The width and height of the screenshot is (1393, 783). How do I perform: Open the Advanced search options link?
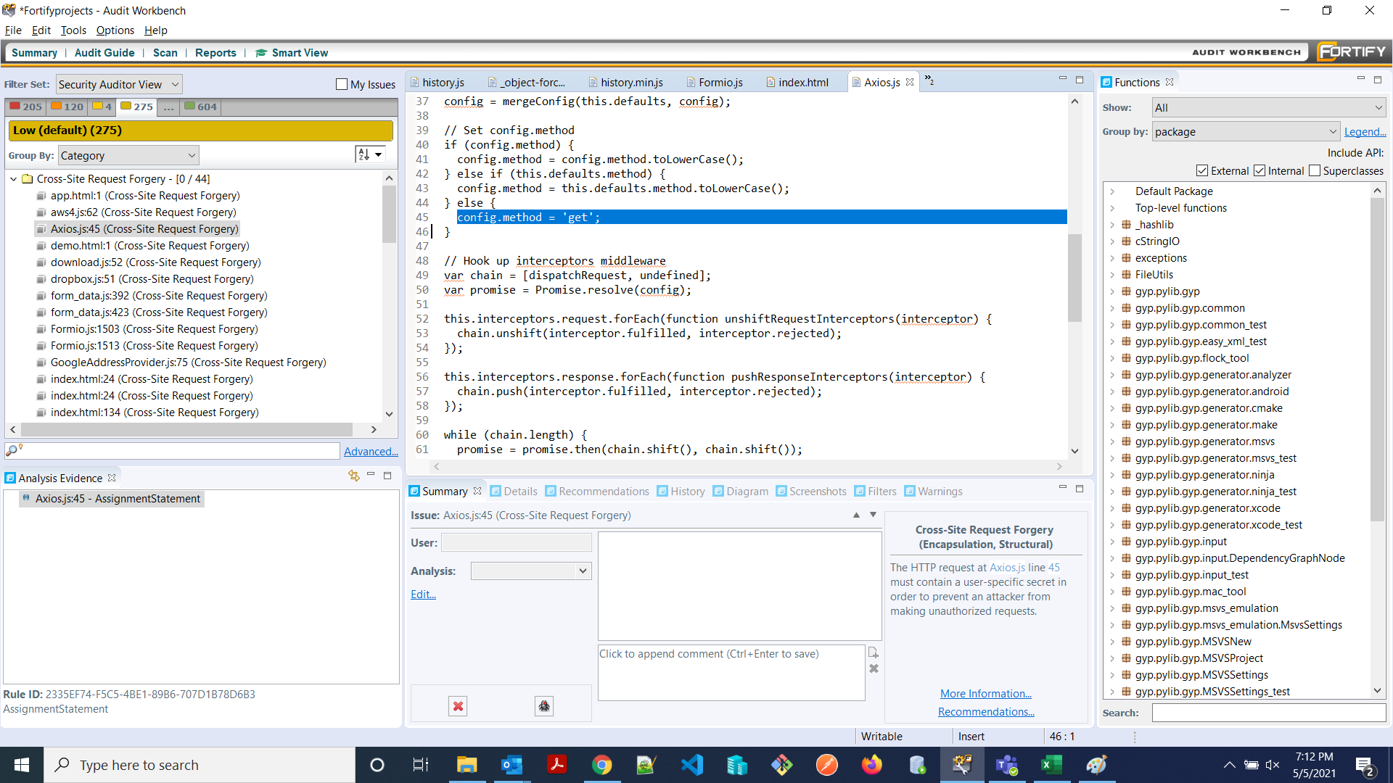tap(370, 450)
